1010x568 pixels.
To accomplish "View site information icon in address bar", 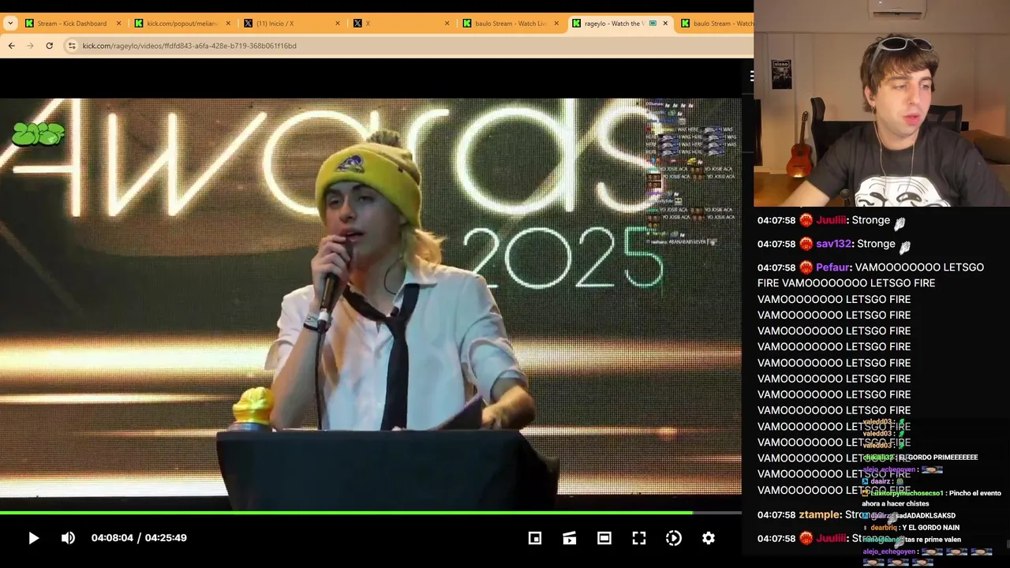I will tap(72, 46).
